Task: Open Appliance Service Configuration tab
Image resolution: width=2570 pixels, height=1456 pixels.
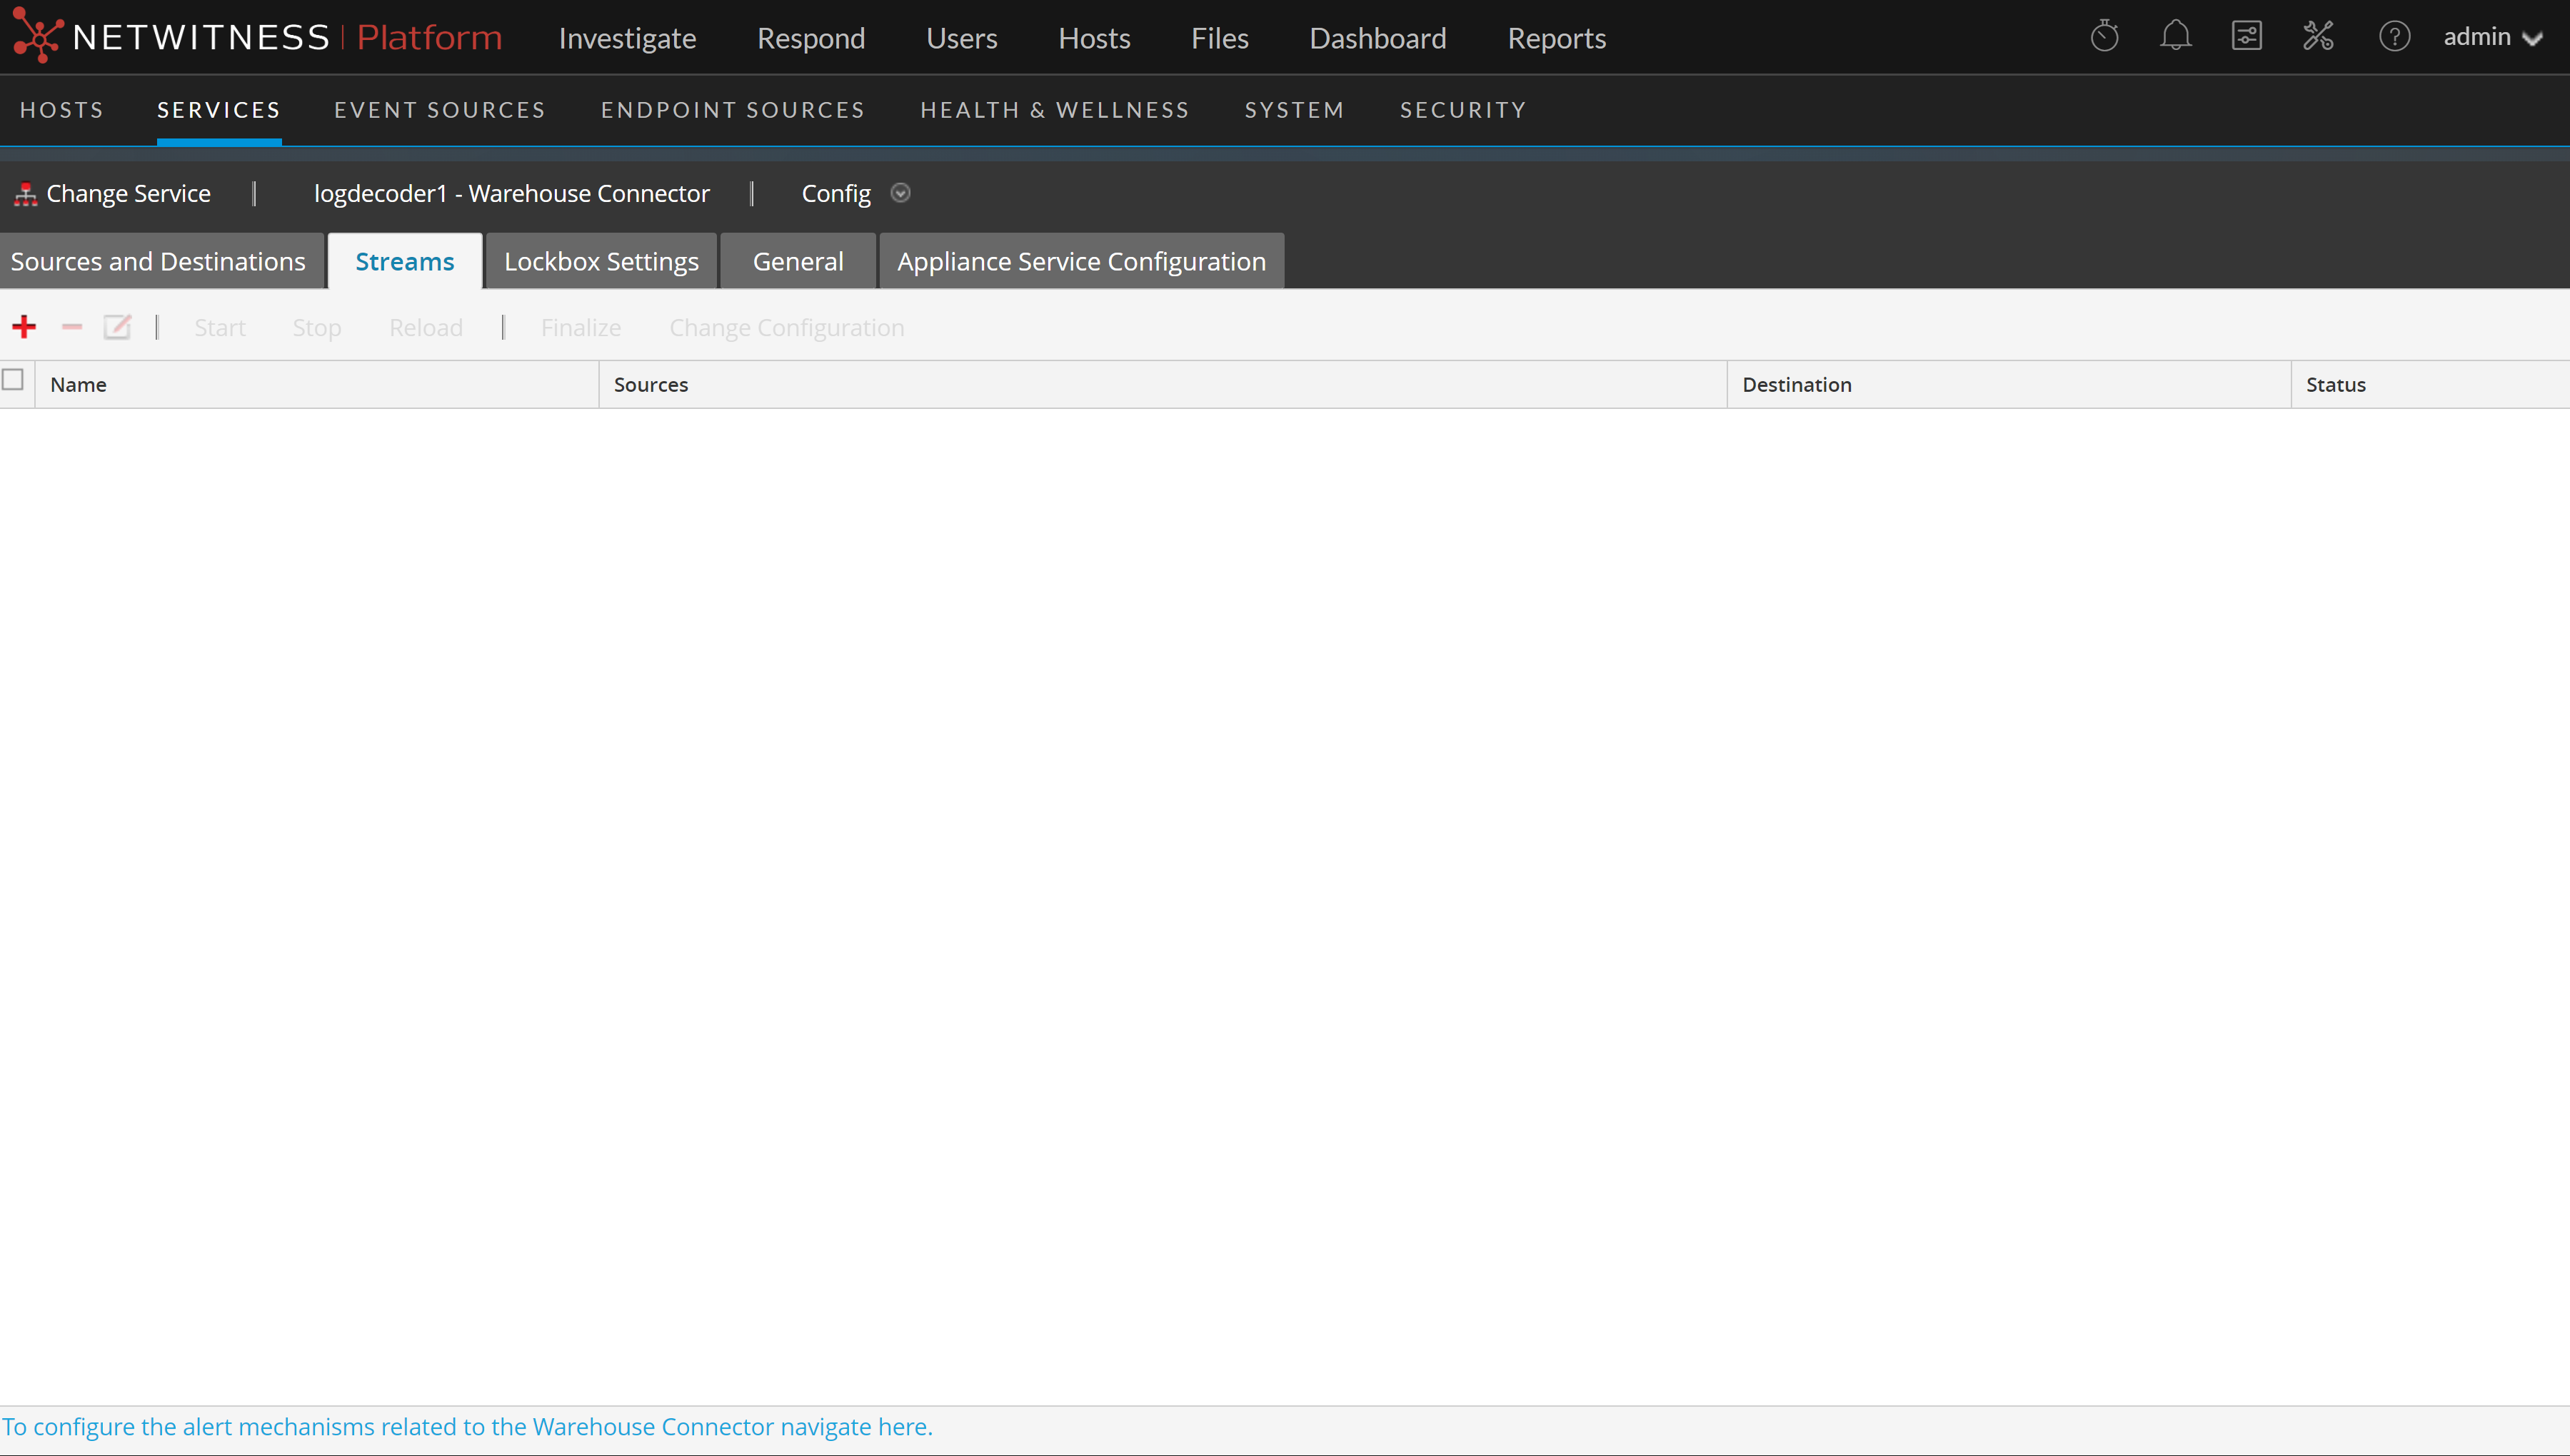Action: (1081, 262)
